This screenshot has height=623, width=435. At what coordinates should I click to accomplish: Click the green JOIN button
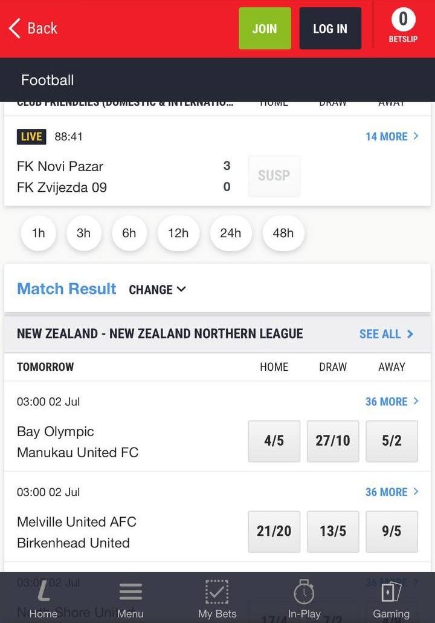click(265, 28)
